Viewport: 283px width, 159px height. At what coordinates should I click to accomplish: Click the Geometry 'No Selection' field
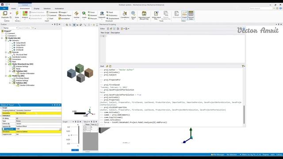pyautogui.click(x=38, y=113)
